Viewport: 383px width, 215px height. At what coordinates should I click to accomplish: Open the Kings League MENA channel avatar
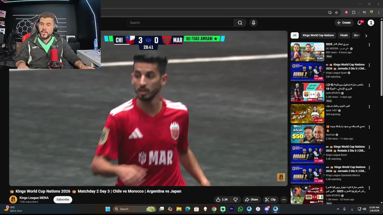coord(13,199)
